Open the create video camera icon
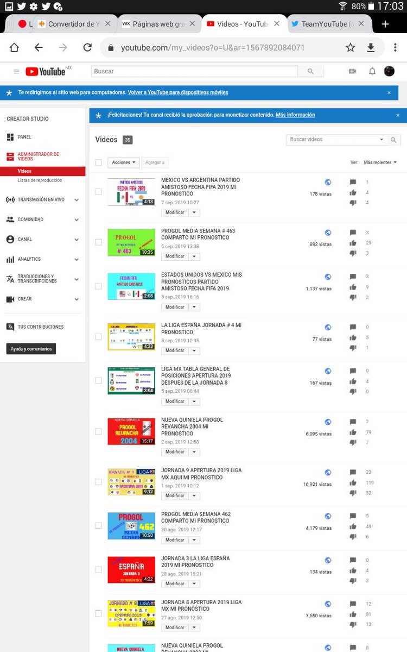This screenshot has width=407, height=652. tap(352, 71)
